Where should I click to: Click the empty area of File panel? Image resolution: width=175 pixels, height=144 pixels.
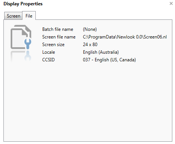(x=88, y=102)
